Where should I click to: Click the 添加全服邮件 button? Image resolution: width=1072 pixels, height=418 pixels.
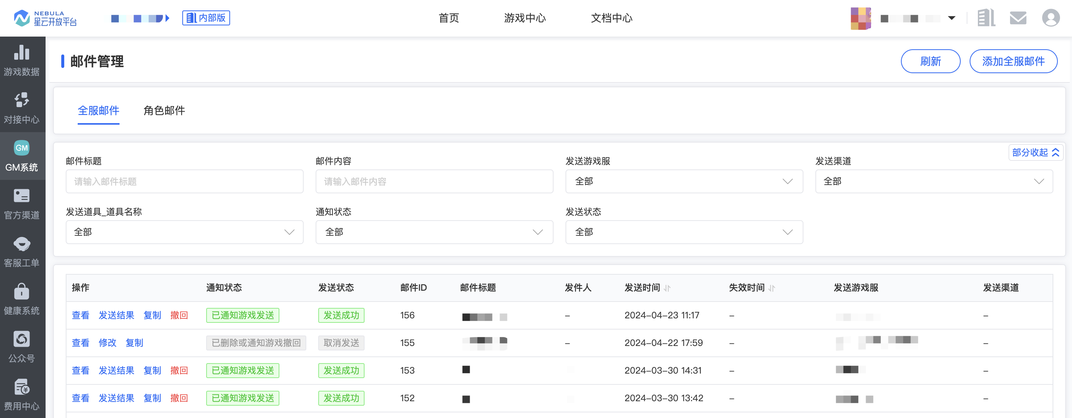pos(1013,62)
